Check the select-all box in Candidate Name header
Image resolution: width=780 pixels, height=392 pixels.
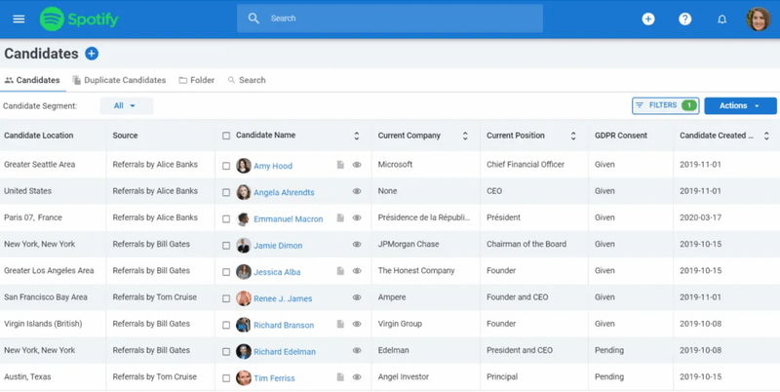pos(226,136)
